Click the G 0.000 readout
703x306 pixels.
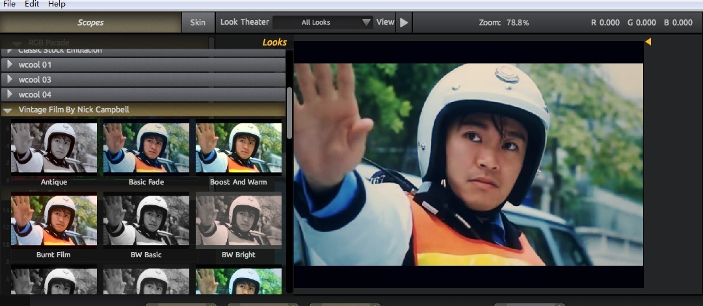tap(642, 22)
